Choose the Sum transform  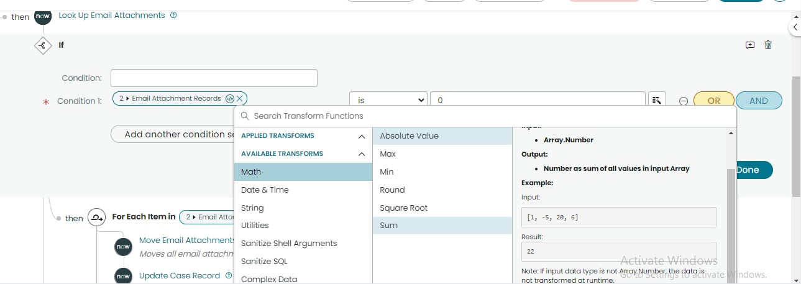tap(442, 225)
